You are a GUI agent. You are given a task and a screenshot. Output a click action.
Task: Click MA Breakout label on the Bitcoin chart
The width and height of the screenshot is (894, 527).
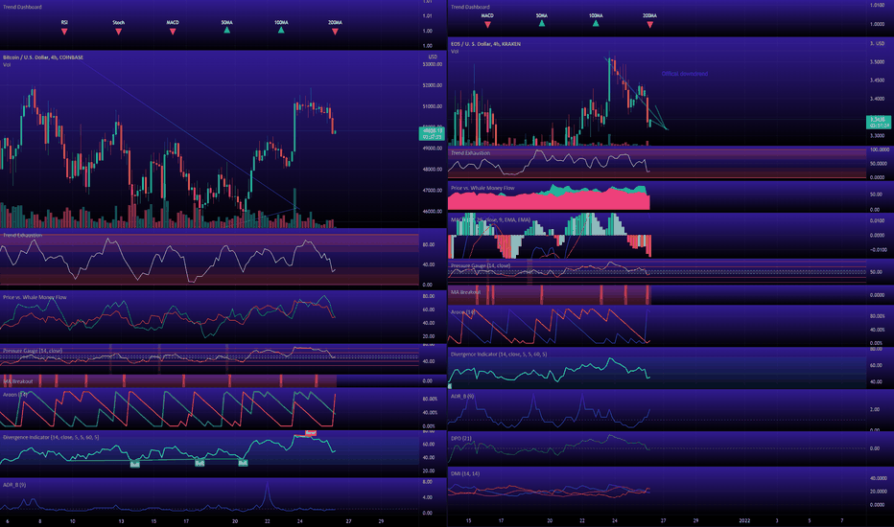click(18, 381)
